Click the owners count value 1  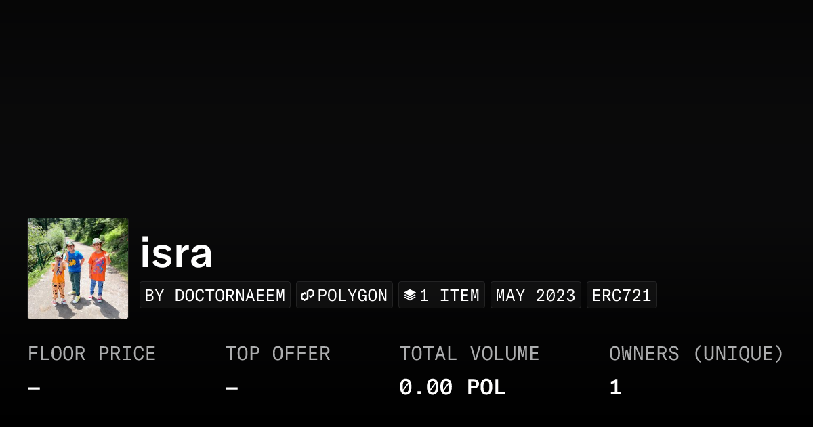click(x=615, y=388)
